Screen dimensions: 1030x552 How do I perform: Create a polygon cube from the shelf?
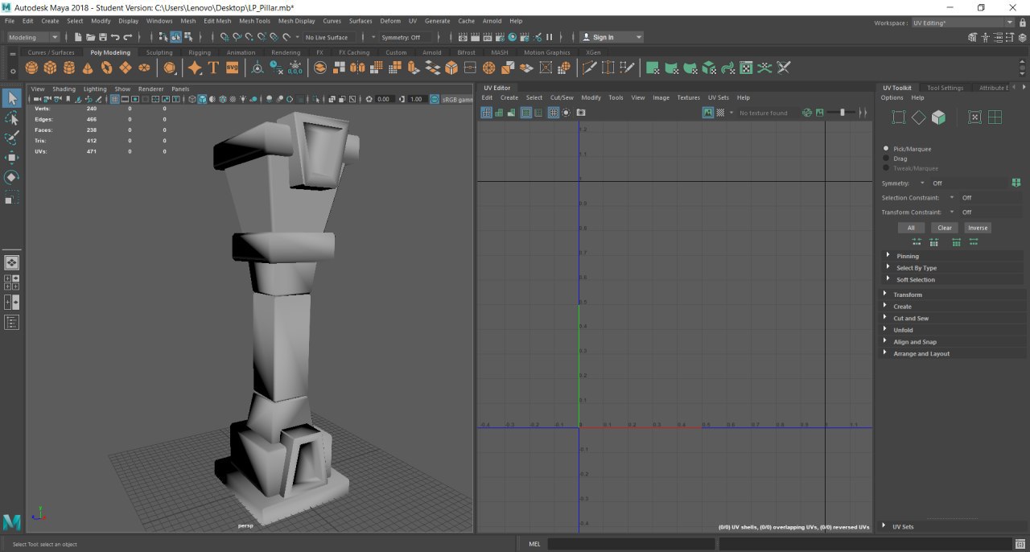coord(50,68)
